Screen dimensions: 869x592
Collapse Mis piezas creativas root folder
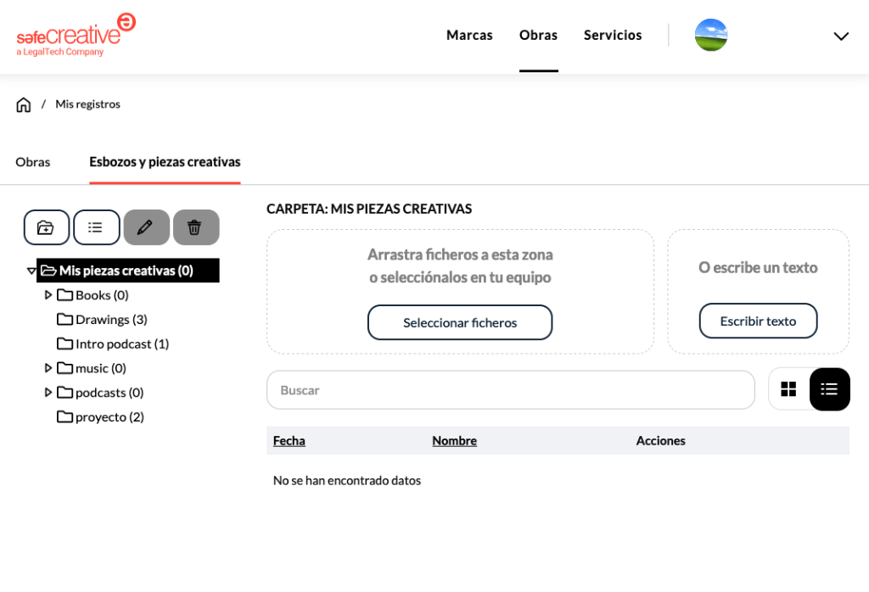click(31, 271)
